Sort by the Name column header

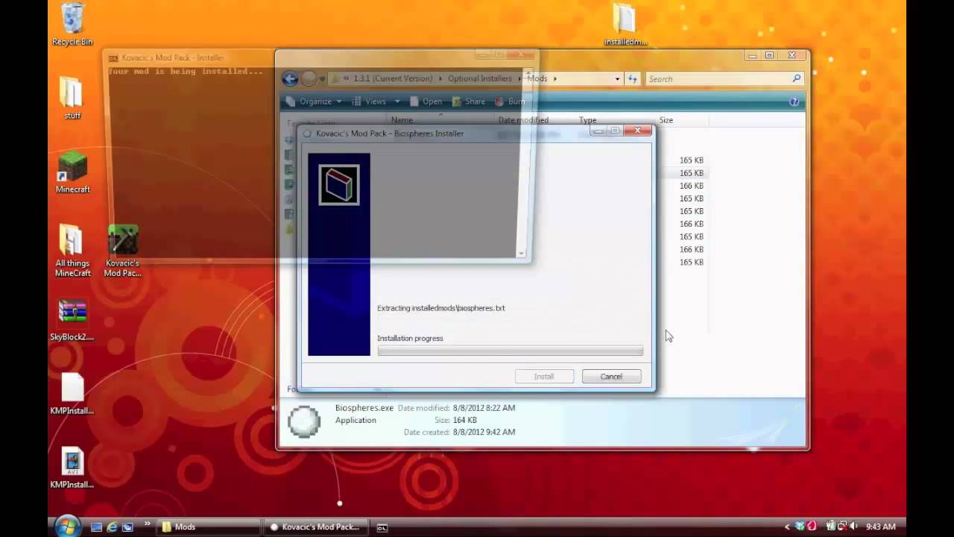point(402,119)
